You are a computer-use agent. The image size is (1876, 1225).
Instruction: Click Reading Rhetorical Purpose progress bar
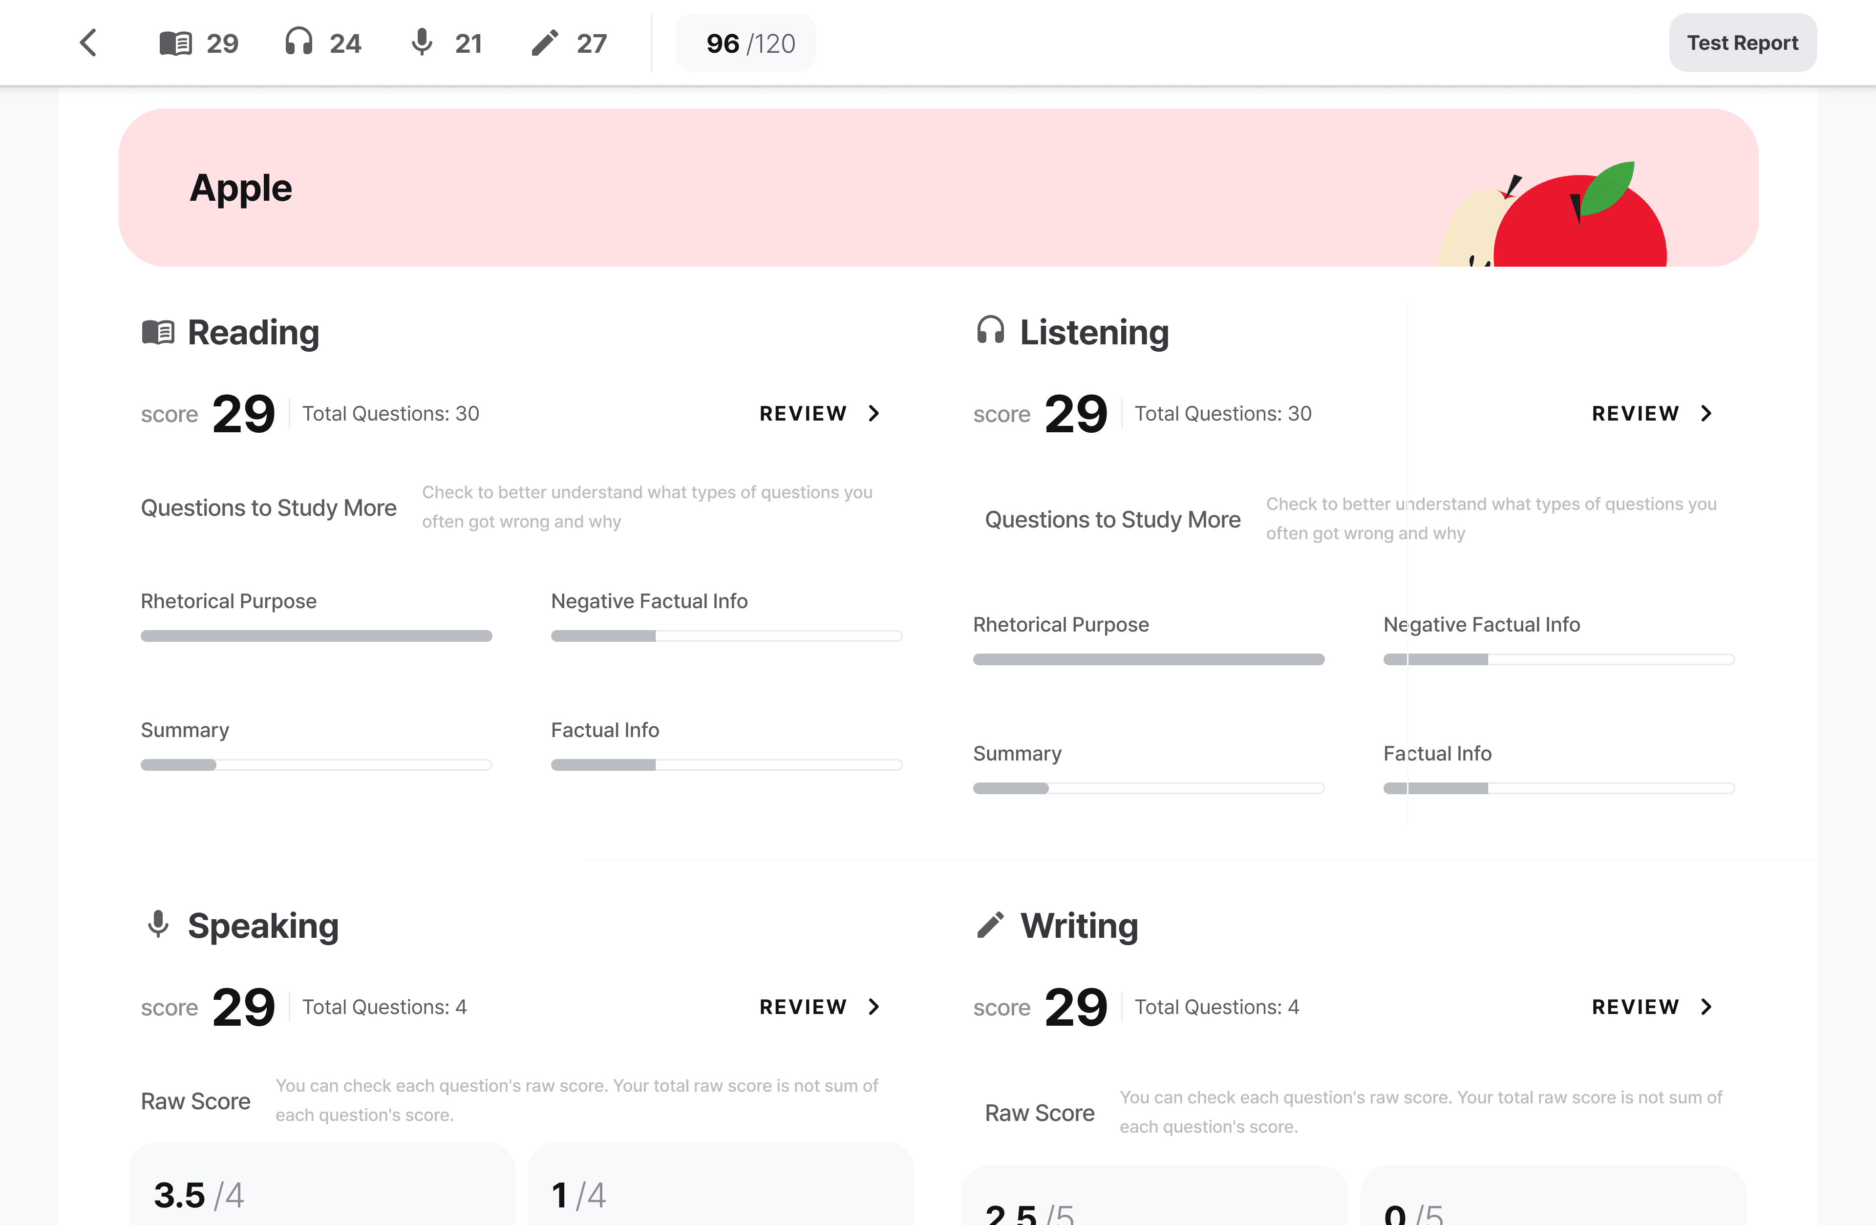pos(316,636)
